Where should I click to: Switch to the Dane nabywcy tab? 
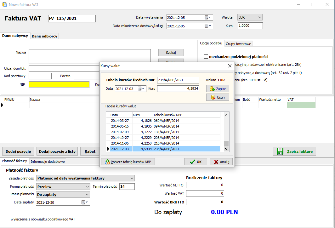click(x=15, y=36)
